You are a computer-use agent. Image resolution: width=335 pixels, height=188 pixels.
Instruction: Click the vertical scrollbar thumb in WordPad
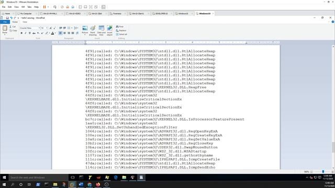pyautogui.click(x=333, y=147)
